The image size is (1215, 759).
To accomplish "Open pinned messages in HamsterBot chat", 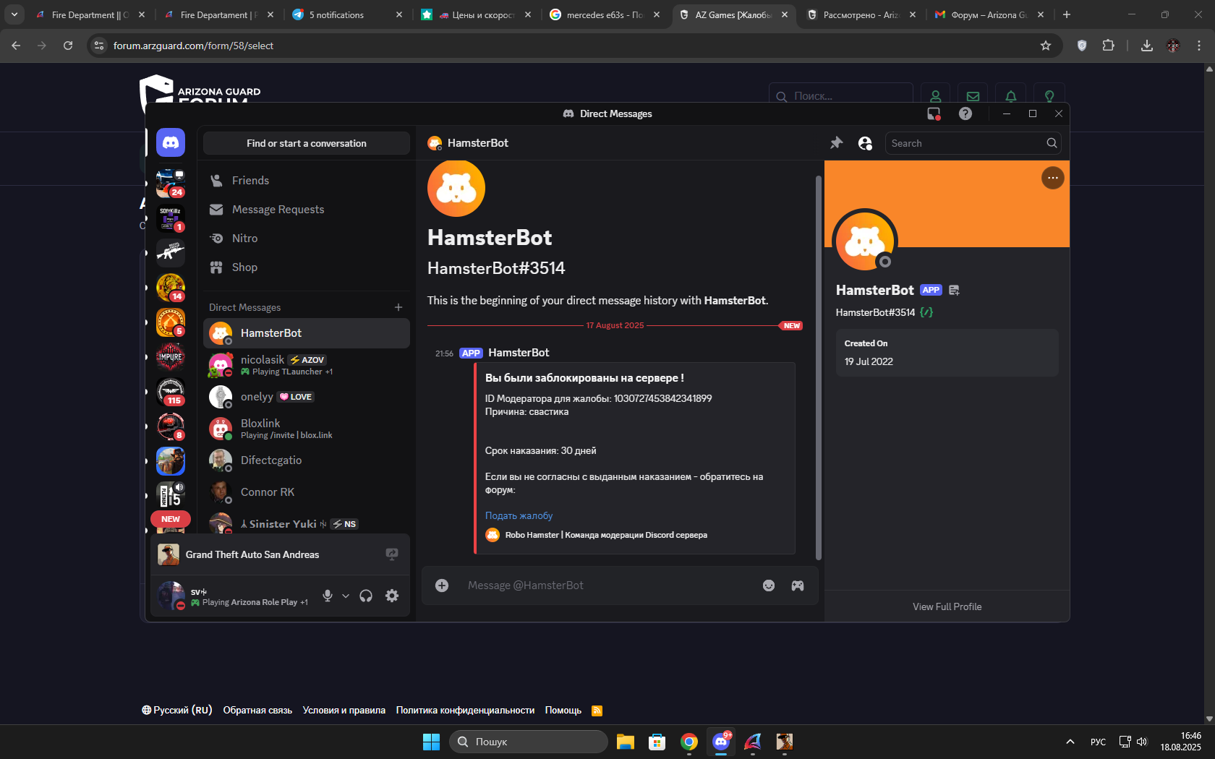I will click(837, 143).
